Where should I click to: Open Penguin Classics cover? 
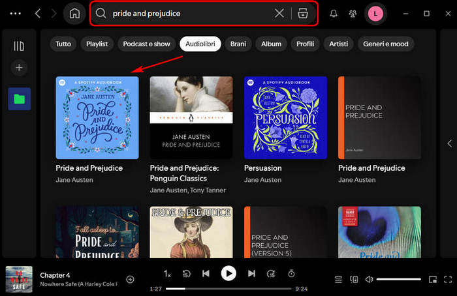191,118
